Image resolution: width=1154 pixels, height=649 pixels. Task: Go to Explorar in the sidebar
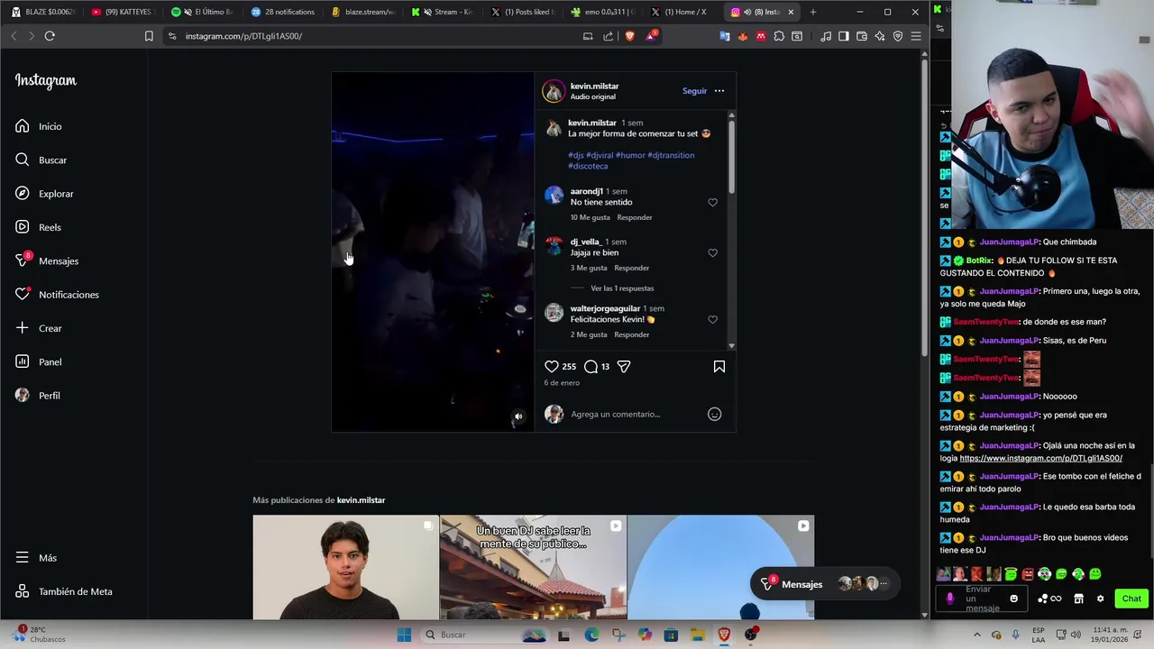click(44, 194)
